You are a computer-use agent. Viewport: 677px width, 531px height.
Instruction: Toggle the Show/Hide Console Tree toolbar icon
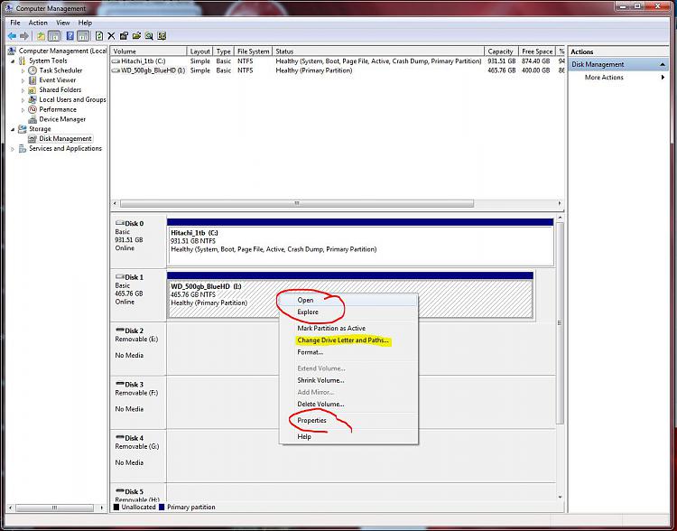(54, 36)
